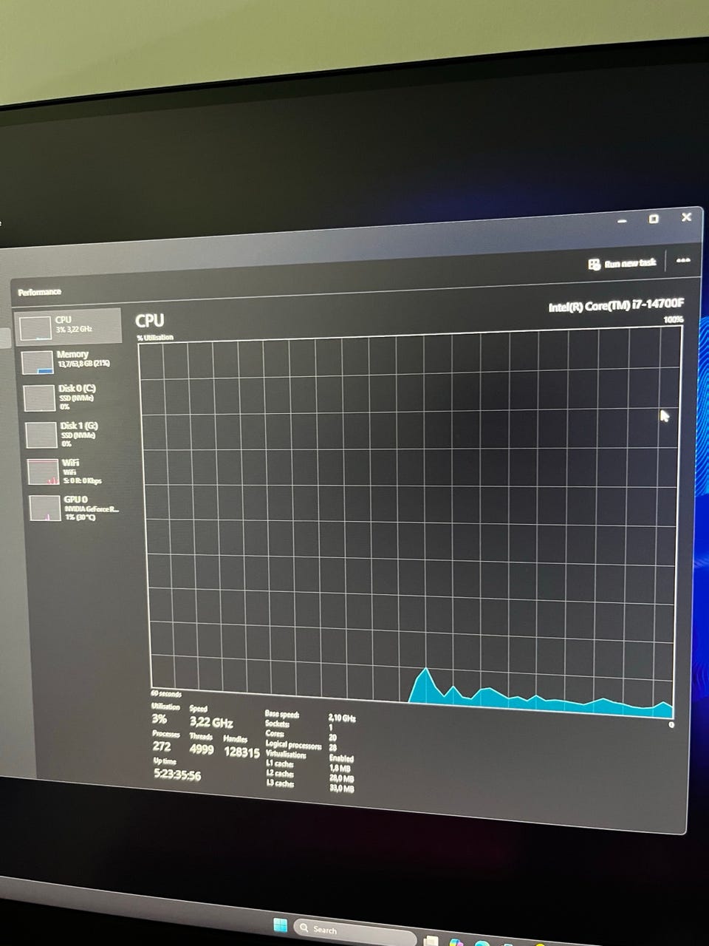This screenshot has height=946, width=709.
Task: Click the L3 cache value 33,0 MB
Action: (x=341, y=789)
